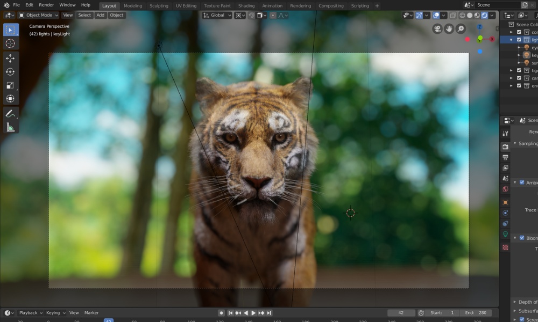Open Render Properties in the properties sidebar

point(505,147)
